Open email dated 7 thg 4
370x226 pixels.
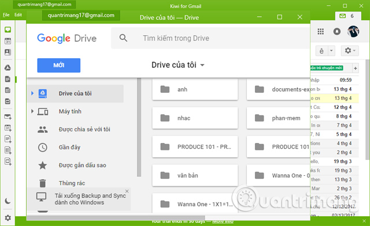coord(334,125)
